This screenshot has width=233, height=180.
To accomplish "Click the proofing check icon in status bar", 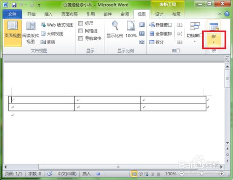I will (x=50, y=173).
